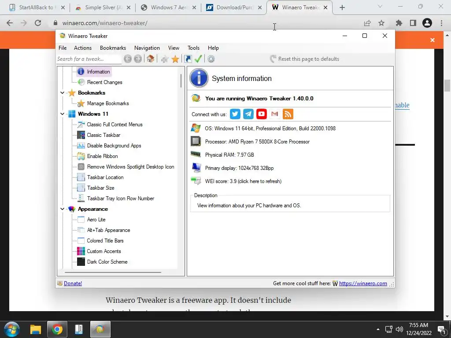Open the Chrome tab search chevron

click(380, 6)
